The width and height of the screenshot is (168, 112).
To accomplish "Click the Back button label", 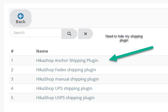I will click(x=20, y=22).
